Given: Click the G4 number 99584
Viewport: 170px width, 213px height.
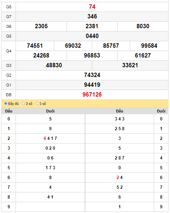Looking at the screenshot, I should coord(149,46).
